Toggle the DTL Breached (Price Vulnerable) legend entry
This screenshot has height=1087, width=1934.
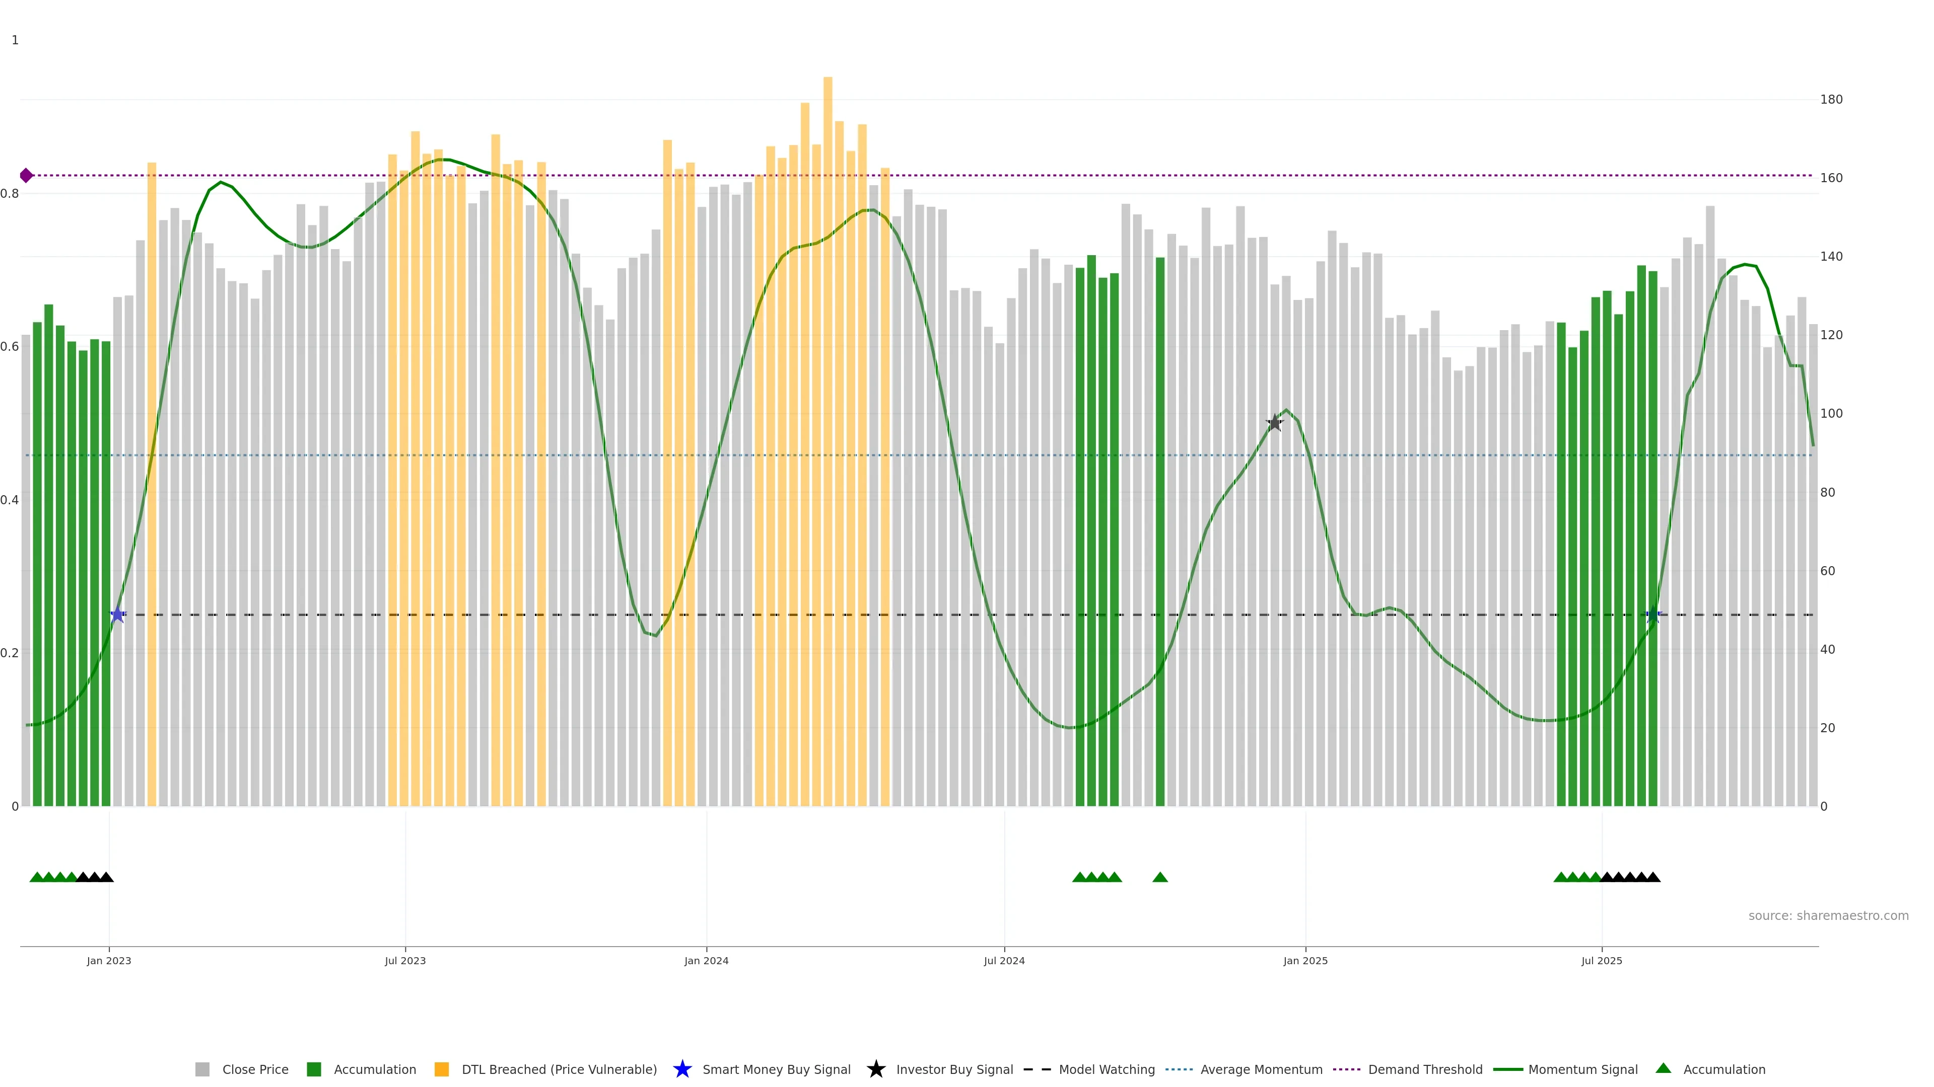pyautogui.click(x=559, y=1069)
